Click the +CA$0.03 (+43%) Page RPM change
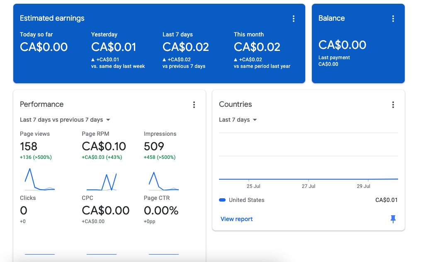 point(102,157)
